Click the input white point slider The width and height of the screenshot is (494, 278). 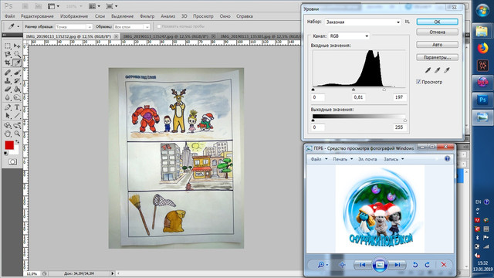click(x=384, y=90)
